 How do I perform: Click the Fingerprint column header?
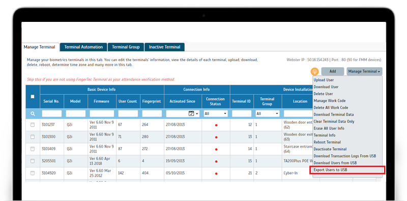tap(152, 101)
